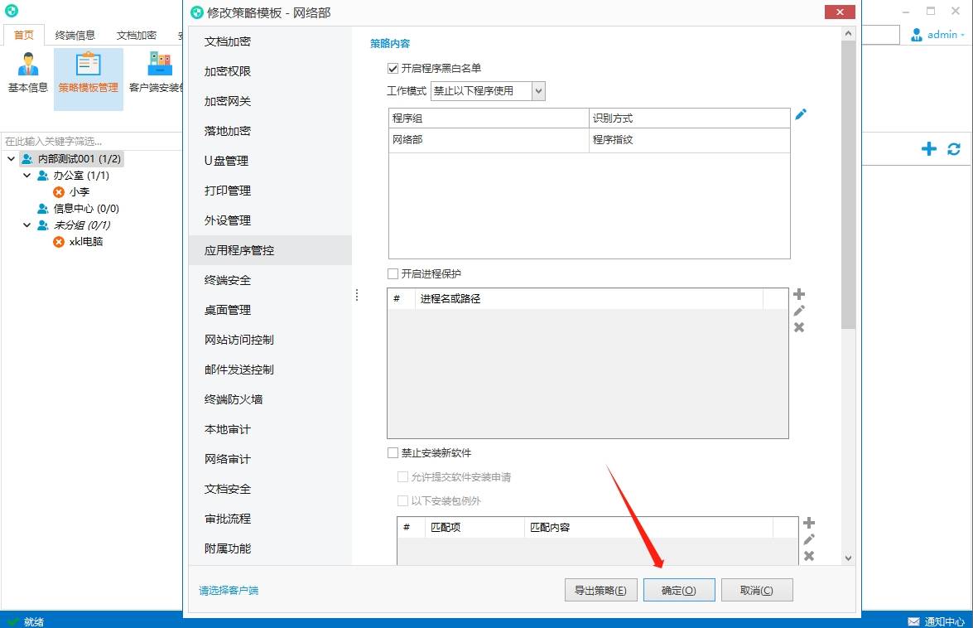973x628 pixels.
Task: Focus the keyword filter input field
Action: (x=92, y=142)
